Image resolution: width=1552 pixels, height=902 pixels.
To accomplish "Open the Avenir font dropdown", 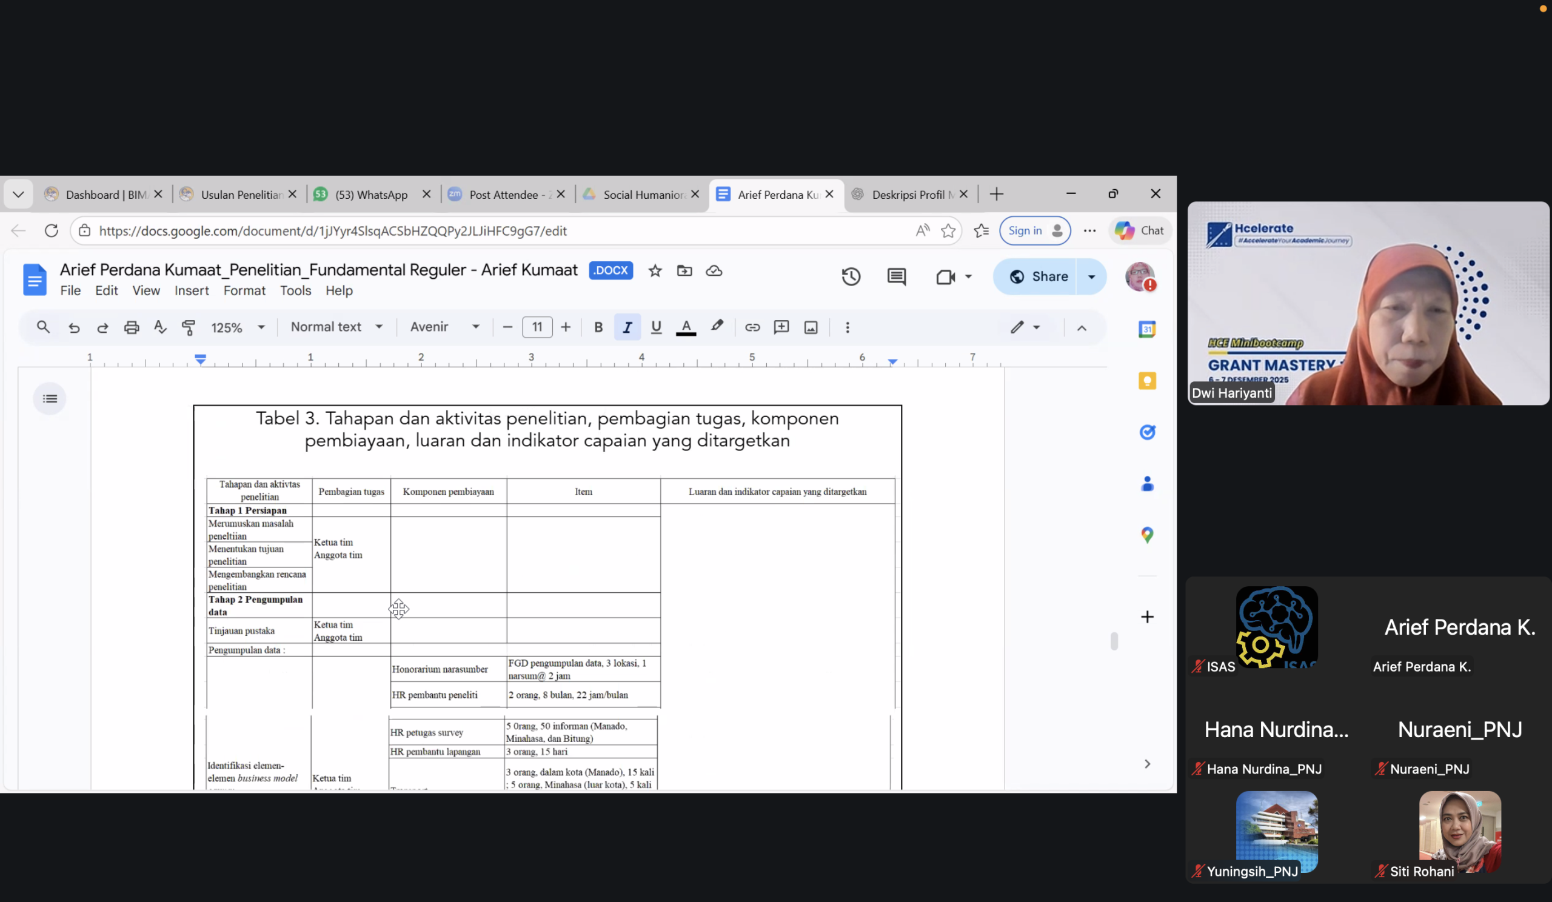I will 444,327.
